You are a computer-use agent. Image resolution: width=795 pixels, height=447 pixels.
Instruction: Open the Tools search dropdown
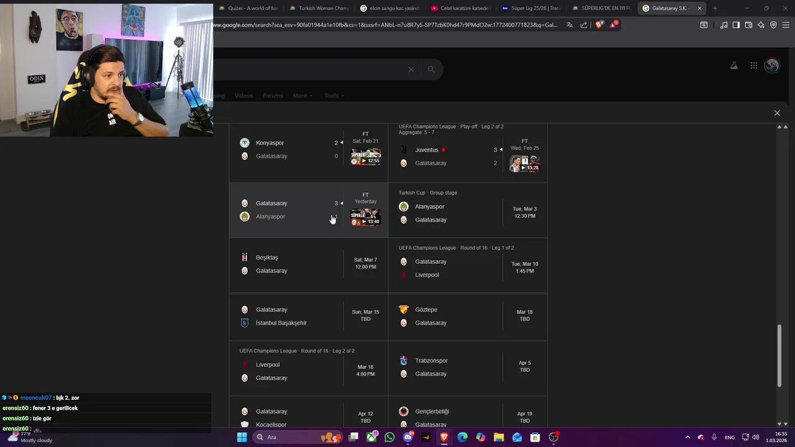[x=334, y=96]
